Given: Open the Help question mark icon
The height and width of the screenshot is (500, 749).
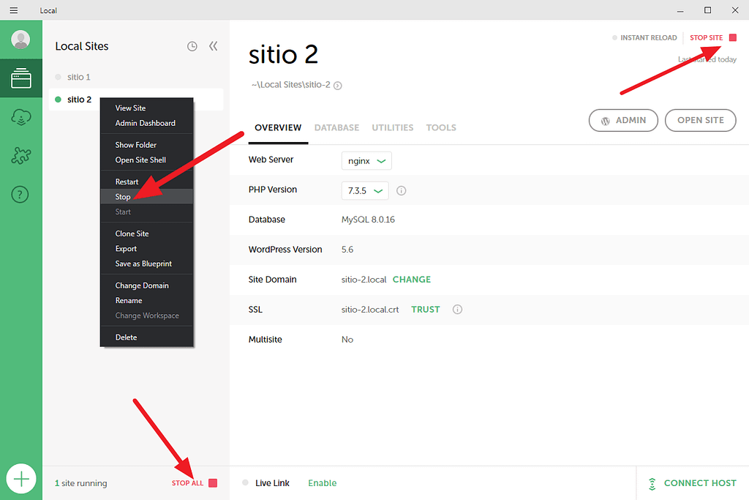Looking at the screenshot, I should point(20,195).
